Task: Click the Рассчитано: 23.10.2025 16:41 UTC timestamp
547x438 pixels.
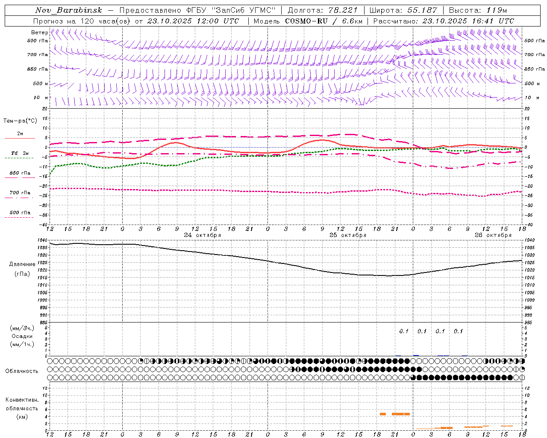Action: pyautogui.click(x=444, y=21)
